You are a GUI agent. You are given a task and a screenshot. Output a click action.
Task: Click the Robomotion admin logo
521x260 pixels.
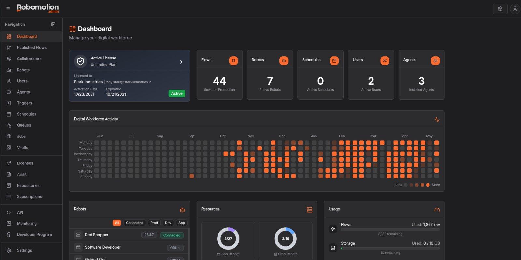tap(38, 8)
